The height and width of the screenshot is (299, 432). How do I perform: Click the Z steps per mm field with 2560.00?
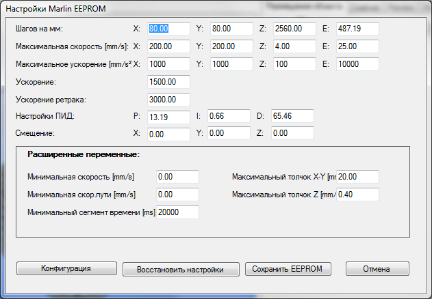[292, 29]
